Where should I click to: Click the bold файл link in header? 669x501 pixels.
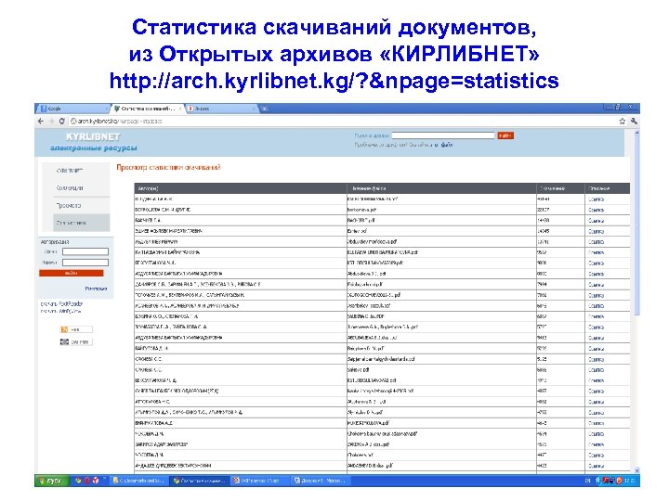(447, 145)
